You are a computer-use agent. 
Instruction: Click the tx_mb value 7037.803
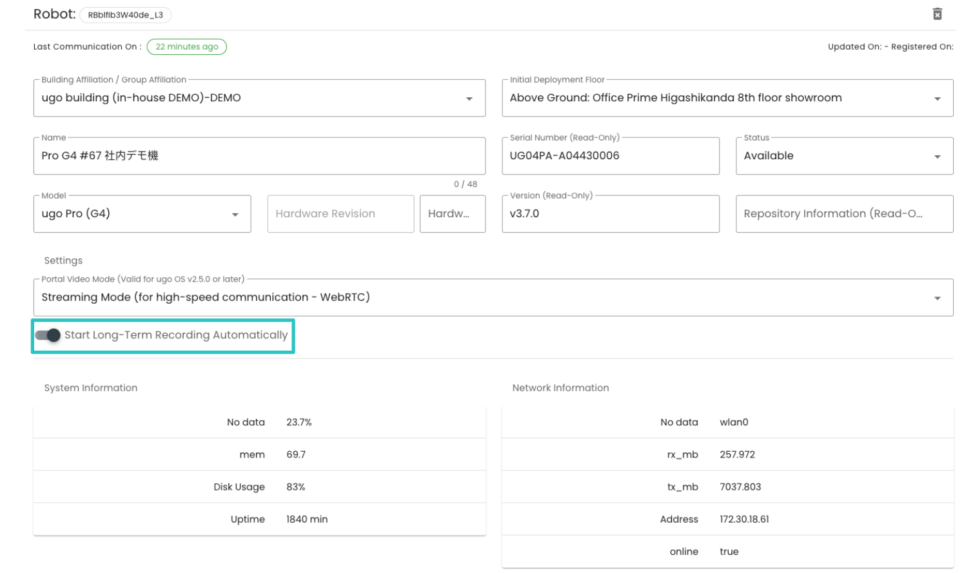point(740,487)
